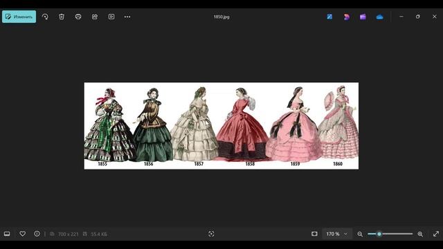Restore down the Photos window

(x=418, y=17)
